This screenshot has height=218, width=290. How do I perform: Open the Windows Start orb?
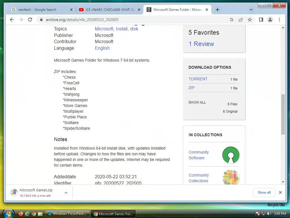pyautogui.click(x=8, y=213)
